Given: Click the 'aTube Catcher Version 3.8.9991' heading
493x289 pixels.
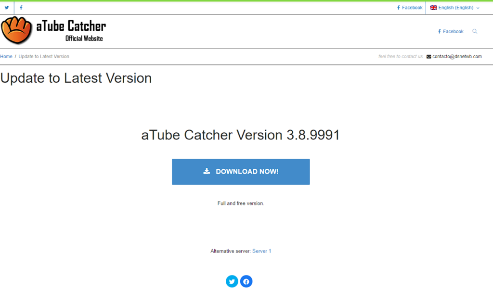Looking at the screenshot, I should pyautogui.click(x=241, y=135).
